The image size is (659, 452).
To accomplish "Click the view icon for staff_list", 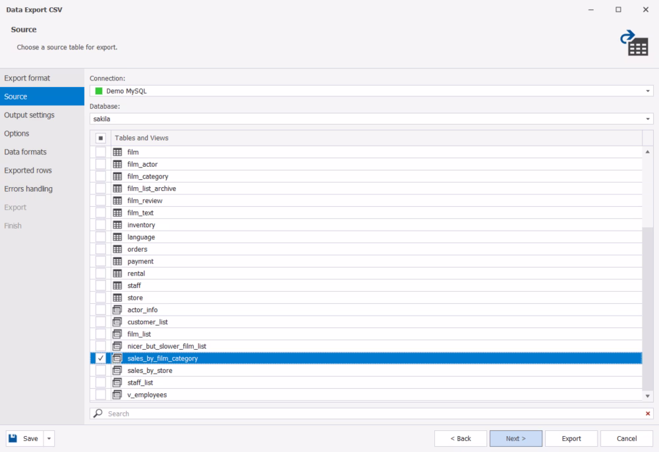I will (x=117, y=383).
